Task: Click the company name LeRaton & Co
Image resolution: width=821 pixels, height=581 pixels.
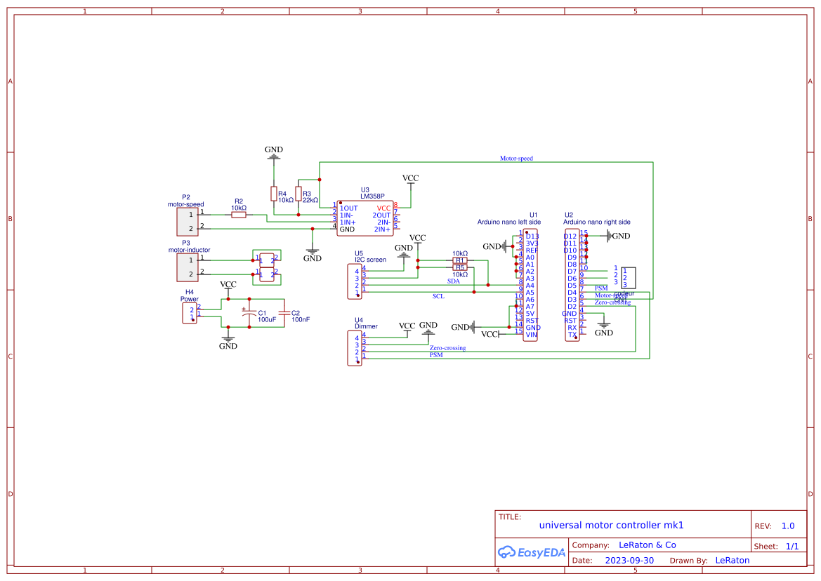Action: pyautogui.click(x=647, y=545)
